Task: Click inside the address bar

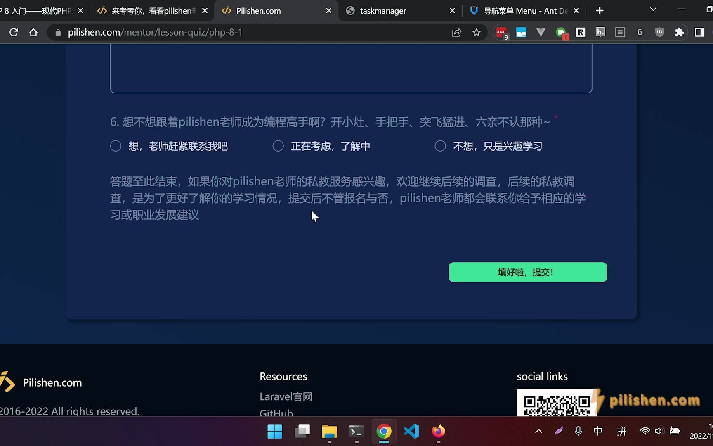Action: [206, 32]
